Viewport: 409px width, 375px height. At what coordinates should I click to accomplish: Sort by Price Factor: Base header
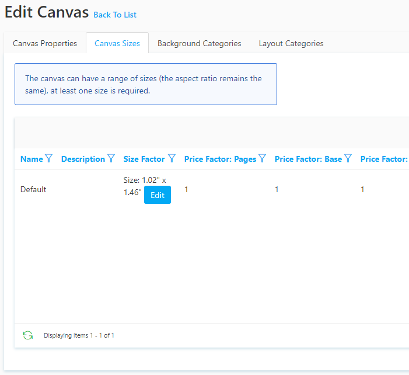pos(308,159)
